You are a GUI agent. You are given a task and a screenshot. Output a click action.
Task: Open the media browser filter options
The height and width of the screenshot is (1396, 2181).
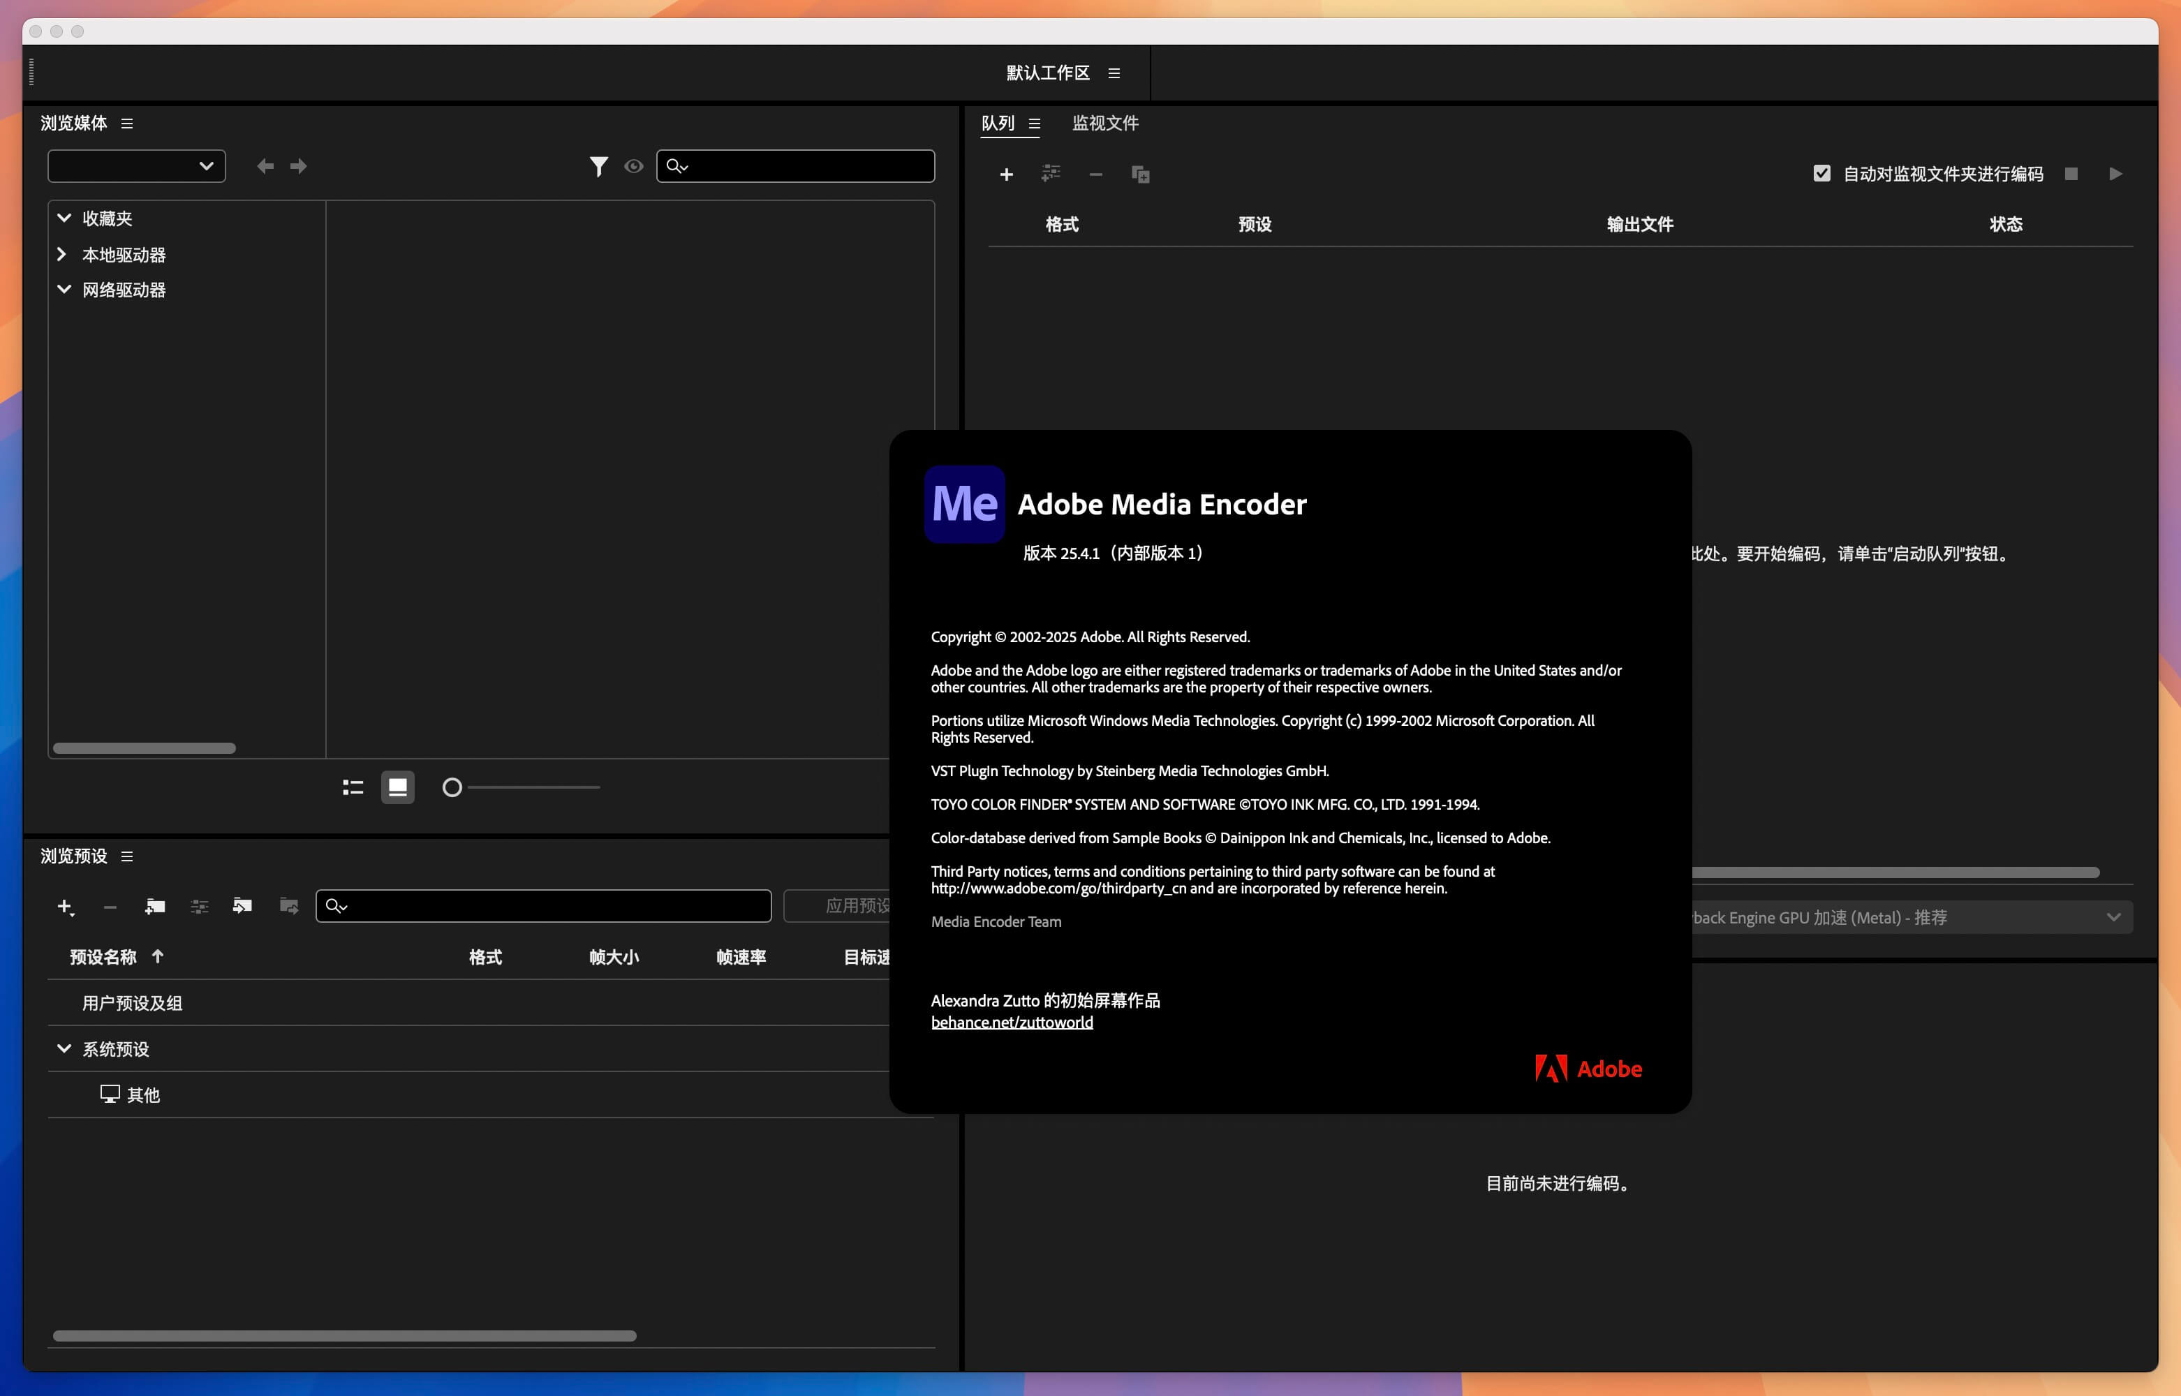[599, 166]
